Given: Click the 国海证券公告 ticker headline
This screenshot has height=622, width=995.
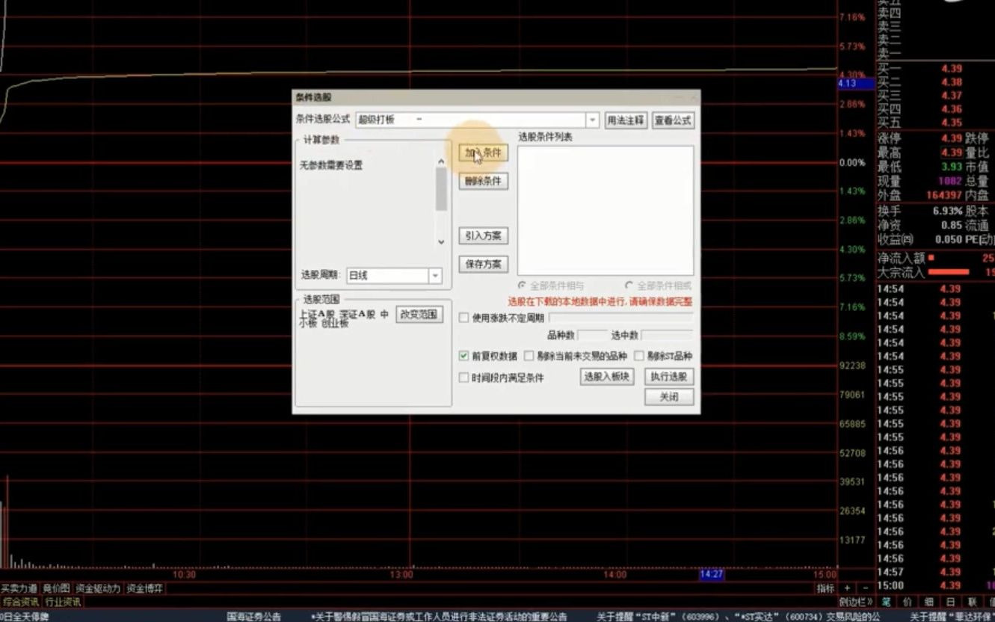Looking at the screenshot, I should point(254,617).
